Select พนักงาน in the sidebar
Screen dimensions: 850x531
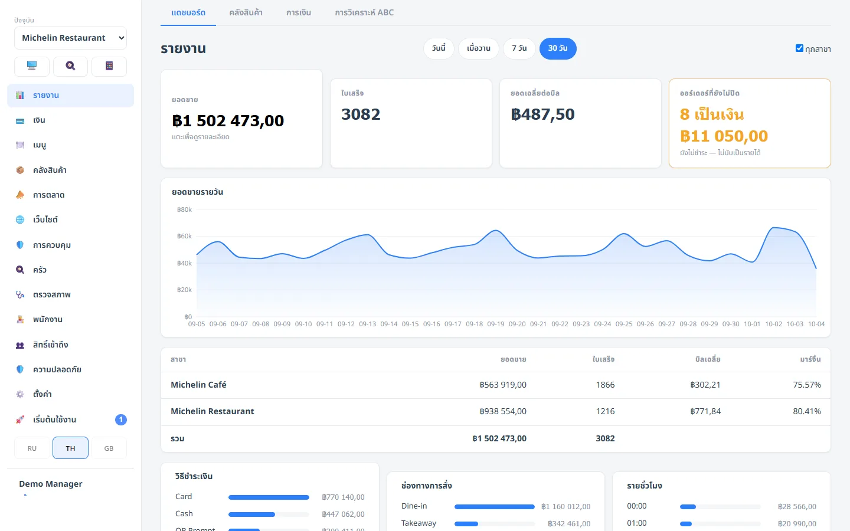pos(70,319)
